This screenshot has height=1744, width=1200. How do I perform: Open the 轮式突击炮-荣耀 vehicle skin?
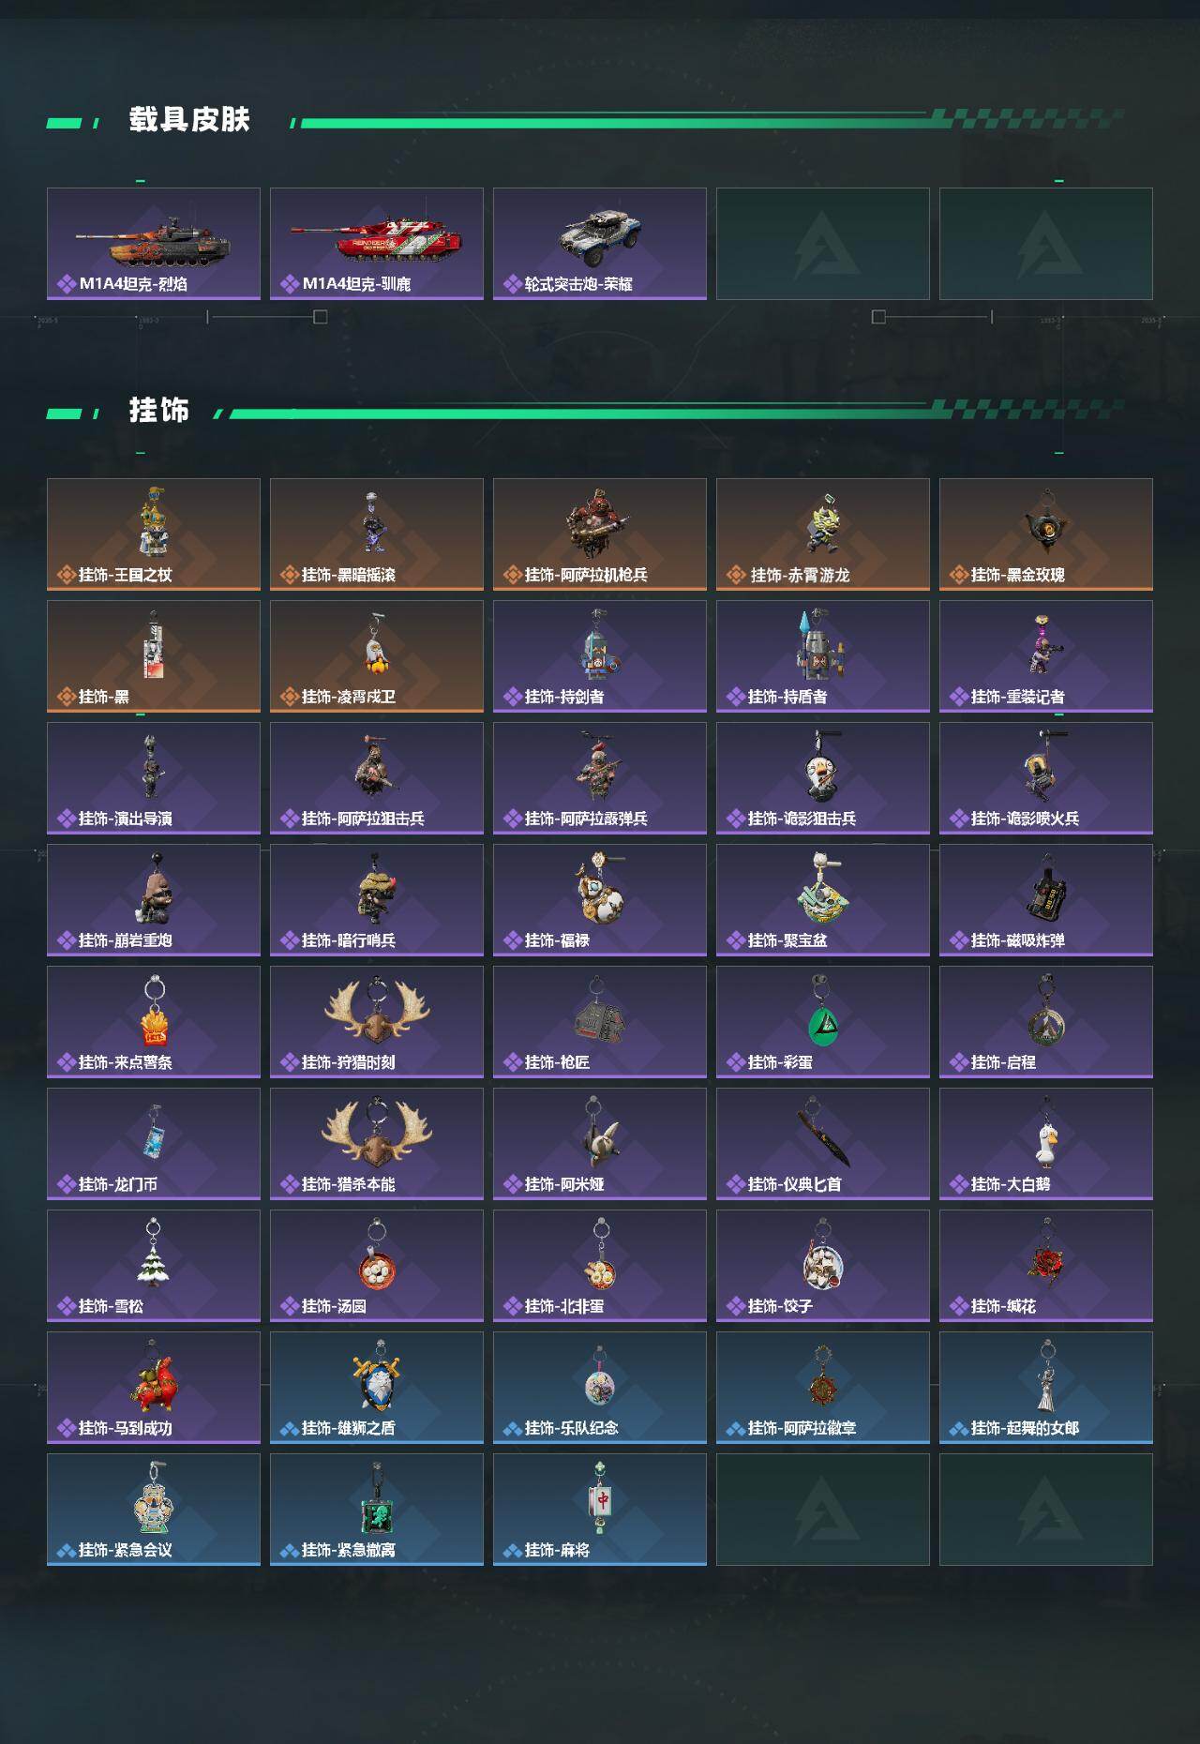600,244
